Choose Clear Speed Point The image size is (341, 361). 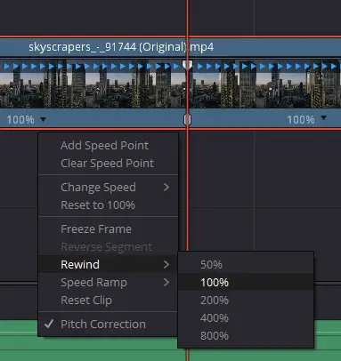108,164
